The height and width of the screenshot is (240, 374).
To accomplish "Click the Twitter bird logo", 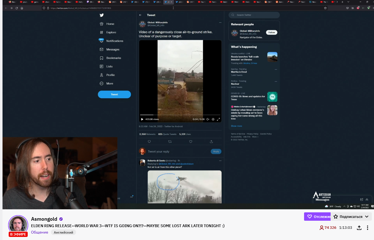I will [102, 15].
